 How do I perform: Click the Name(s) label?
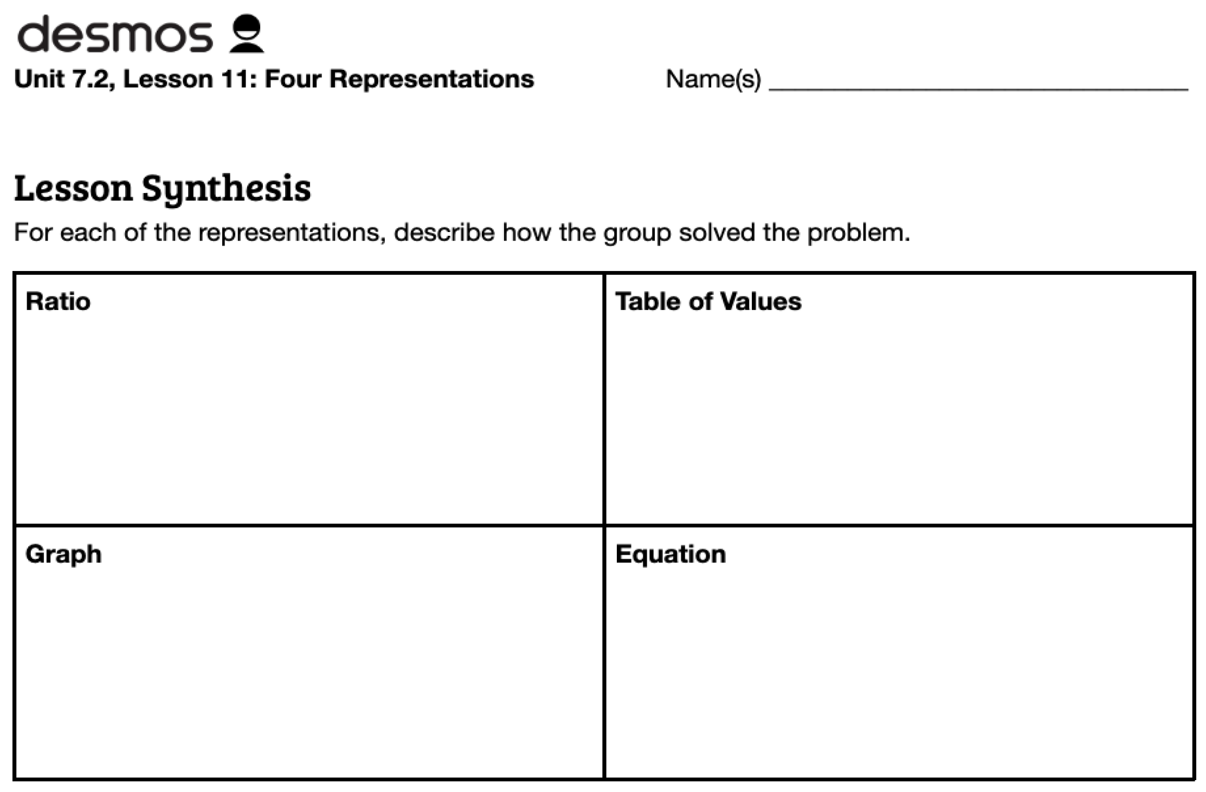[713, 80]
